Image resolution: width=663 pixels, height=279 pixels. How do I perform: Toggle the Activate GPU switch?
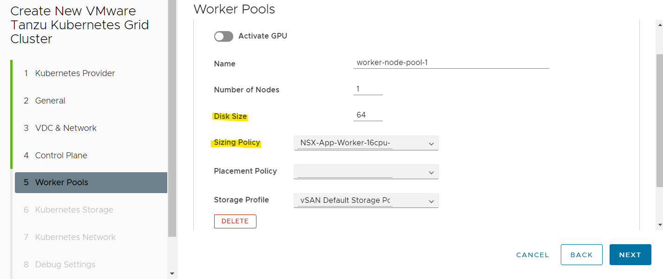[x=223, y=36]
